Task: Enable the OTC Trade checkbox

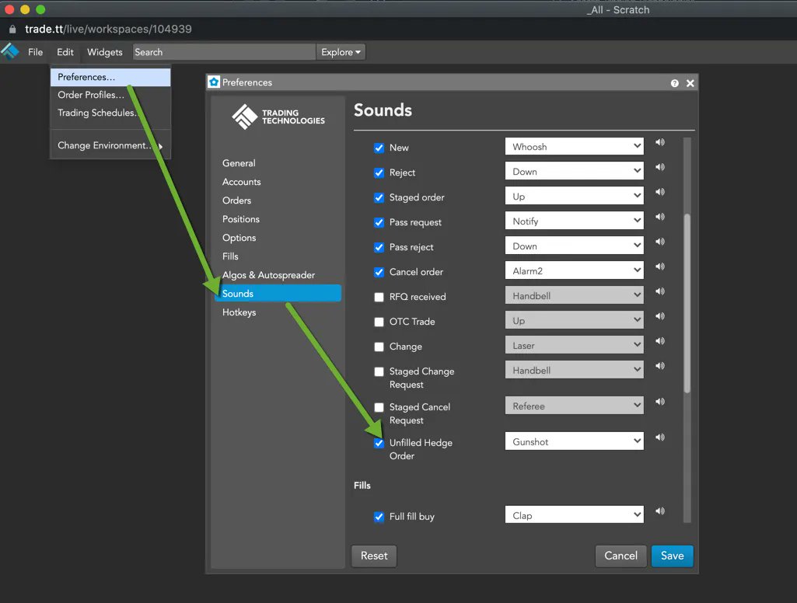Action: pos(379,322)
